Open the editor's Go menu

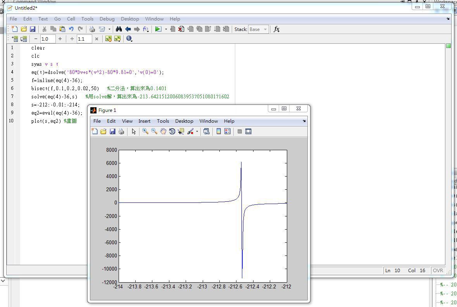pos(57,19)
